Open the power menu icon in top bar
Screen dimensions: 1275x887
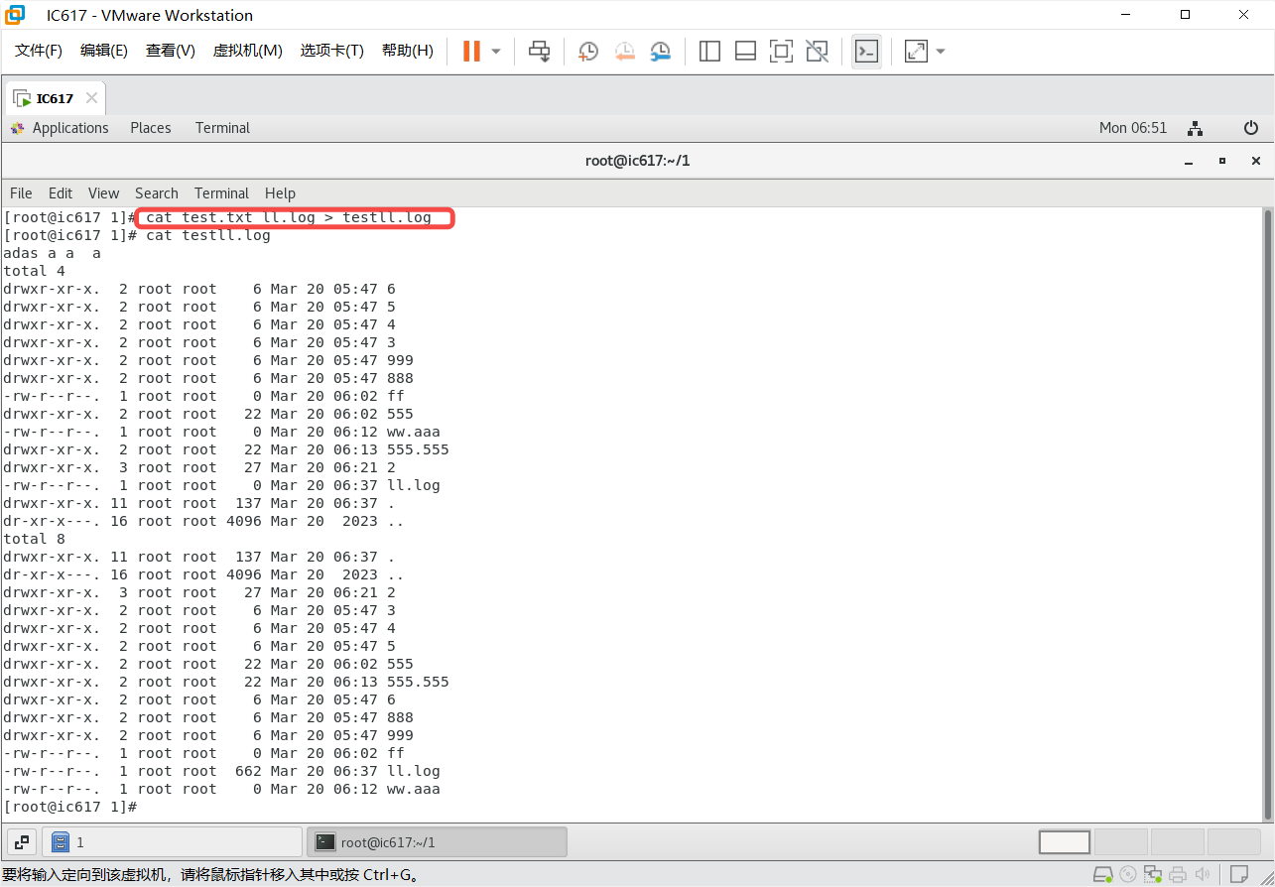click(1251, 128)
